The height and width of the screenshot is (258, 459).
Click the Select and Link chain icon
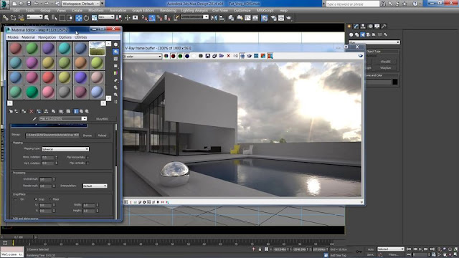click(5, 18)
